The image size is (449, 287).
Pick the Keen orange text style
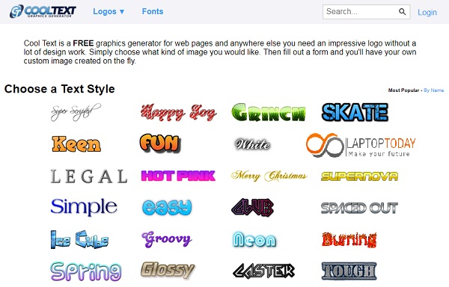(x=76, y=143)
